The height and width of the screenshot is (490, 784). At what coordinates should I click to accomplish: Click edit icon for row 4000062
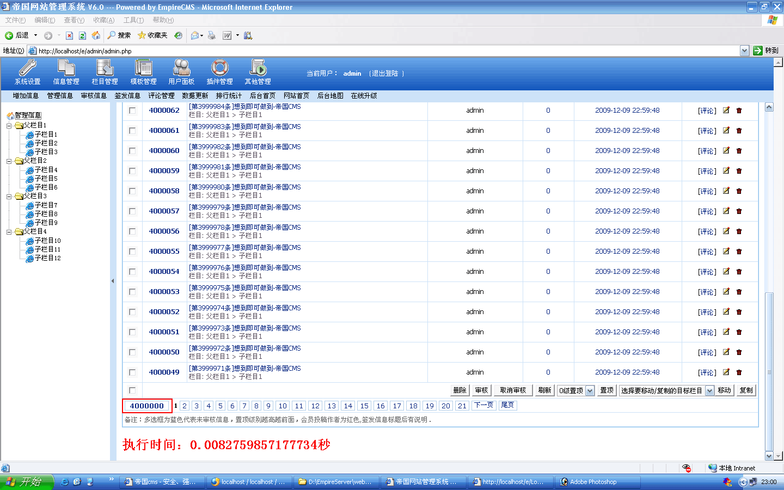coord(726,110)
